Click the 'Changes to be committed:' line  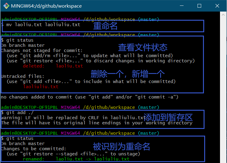click(34, 149)
